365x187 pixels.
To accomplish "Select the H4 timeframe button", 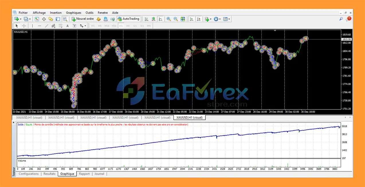I will (x=128, y=26).
